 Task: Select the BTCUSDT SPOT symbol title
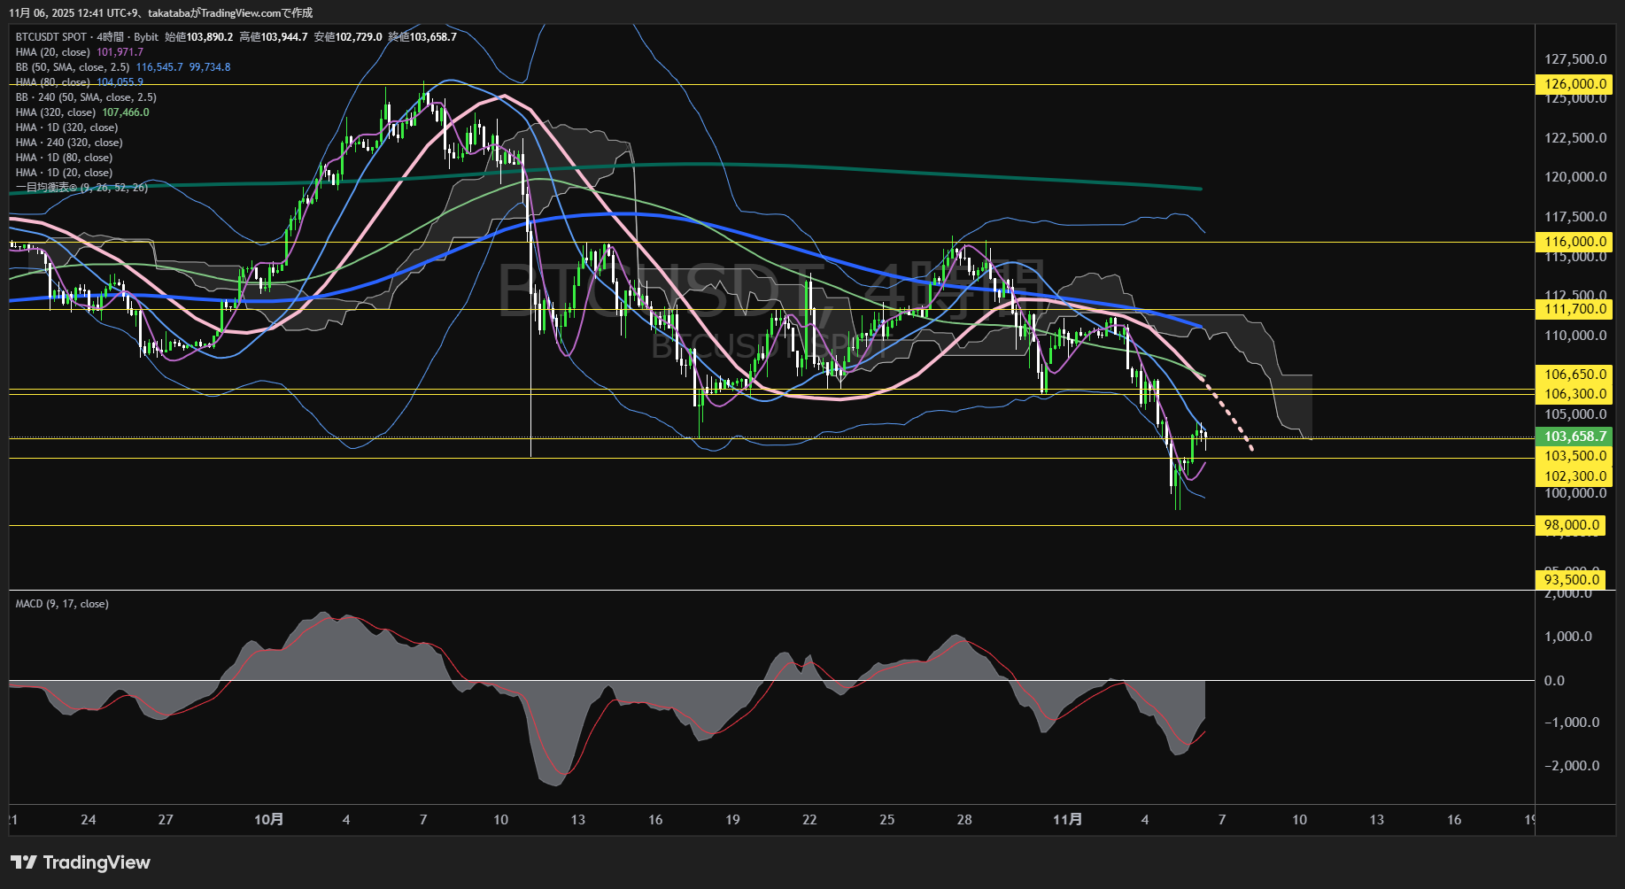tap(51, 37)
